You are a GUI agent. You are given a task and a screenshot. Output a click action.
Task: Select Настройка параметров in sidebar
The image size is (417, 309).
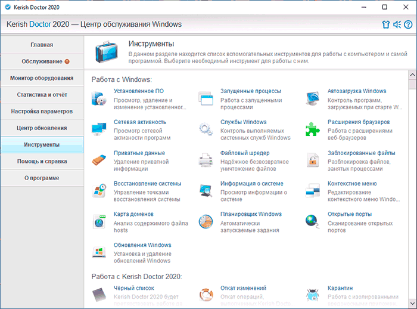[42, 112]
